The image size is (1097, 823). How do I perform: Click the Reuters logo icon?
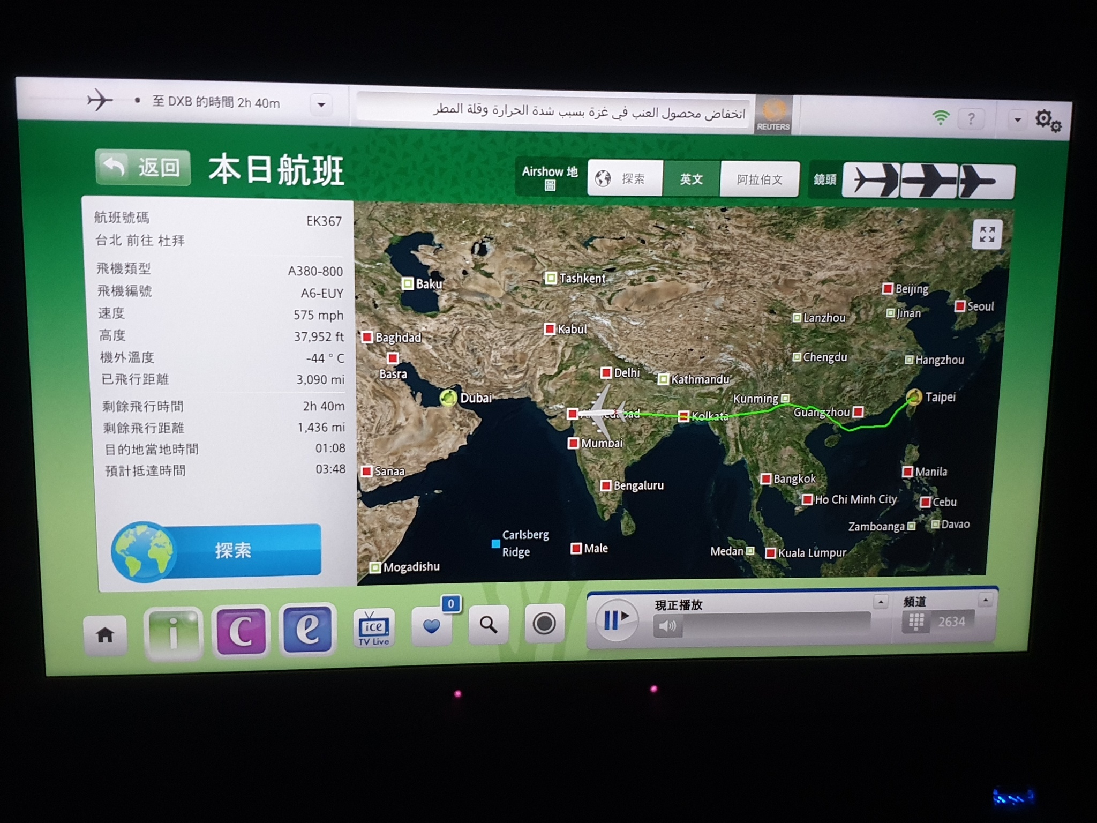coord(773,115)
